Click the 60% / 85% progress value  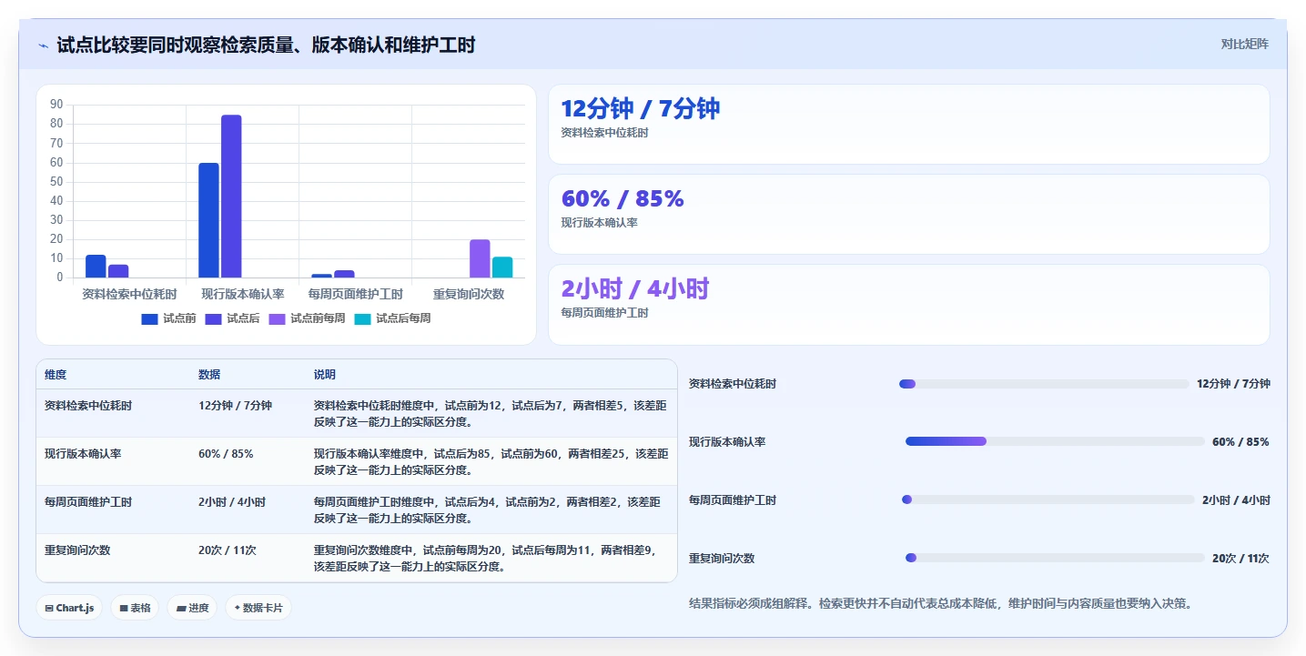coord(1240,441)
